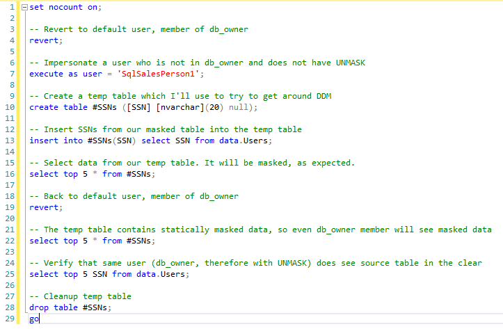Click the second 'revert;' on line 19

[46, 207]
